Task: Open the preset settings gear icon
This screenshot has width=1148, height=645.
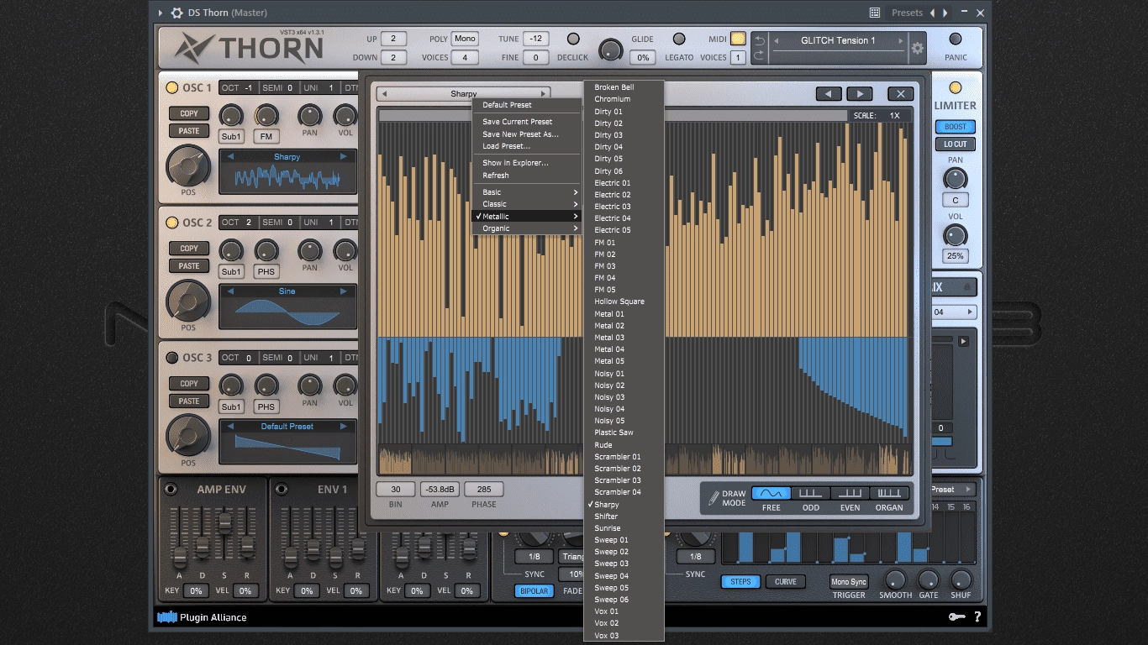Action: pos(918,49)
